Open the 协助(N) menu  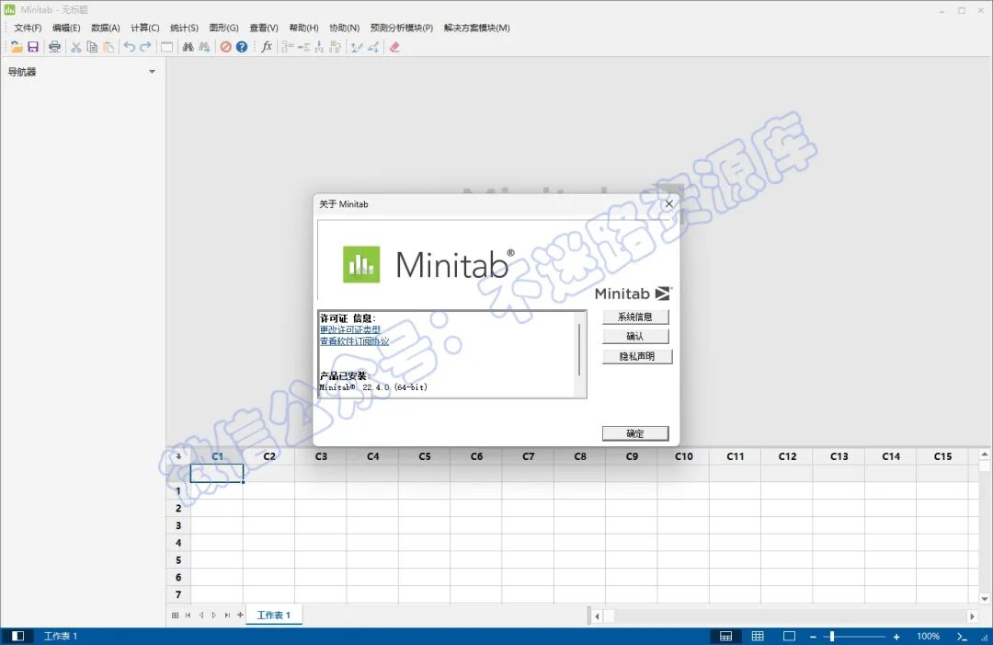[345, 28]
